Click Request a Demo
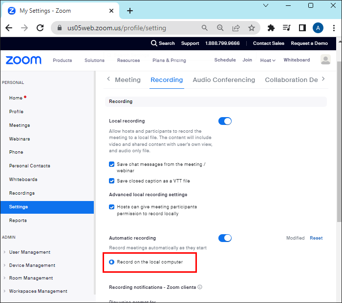This screenshot has height=303, width=342. [x=309, y=43]
